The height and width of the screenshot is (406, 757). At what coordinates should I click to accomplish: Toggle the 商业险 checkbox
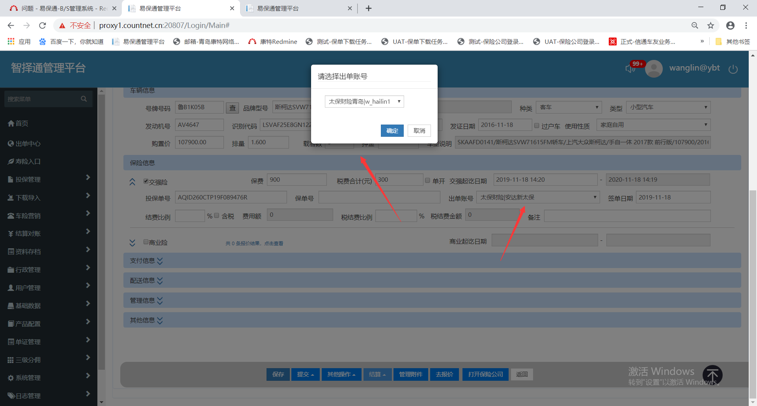(x=146, y=242)
